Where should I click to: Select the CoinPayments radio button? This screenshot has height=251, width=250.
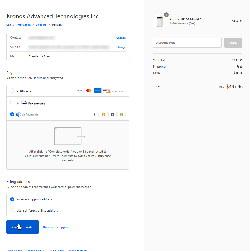(12, 114)
